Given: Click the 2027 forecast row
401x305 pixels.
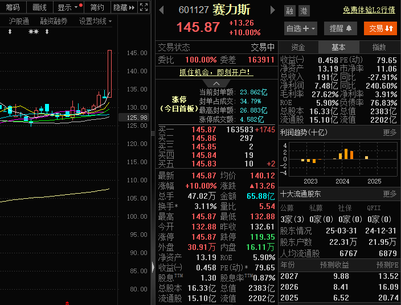Looking at the screenshot, I should (339, 276).
